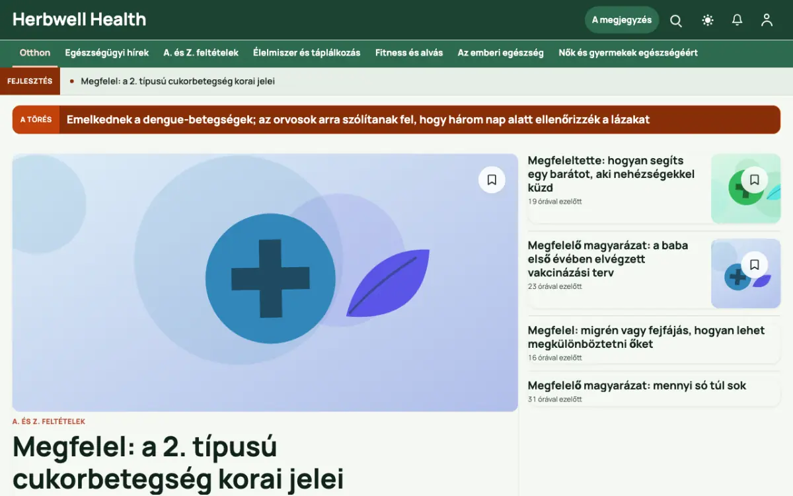Toggle light/dark theme sun icon

click(708, 20)
